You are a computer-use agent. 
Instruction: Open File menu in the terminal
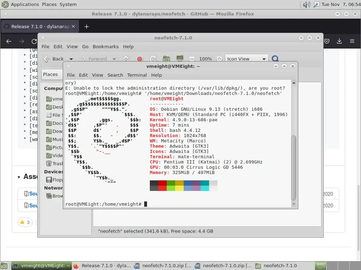pyautogui.click(x=71, y=75)
